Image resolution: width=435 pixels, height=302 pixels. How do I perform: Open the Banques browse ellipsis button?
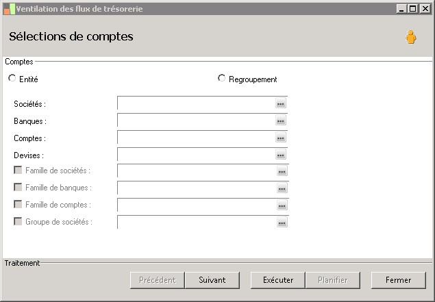[281, 121]
